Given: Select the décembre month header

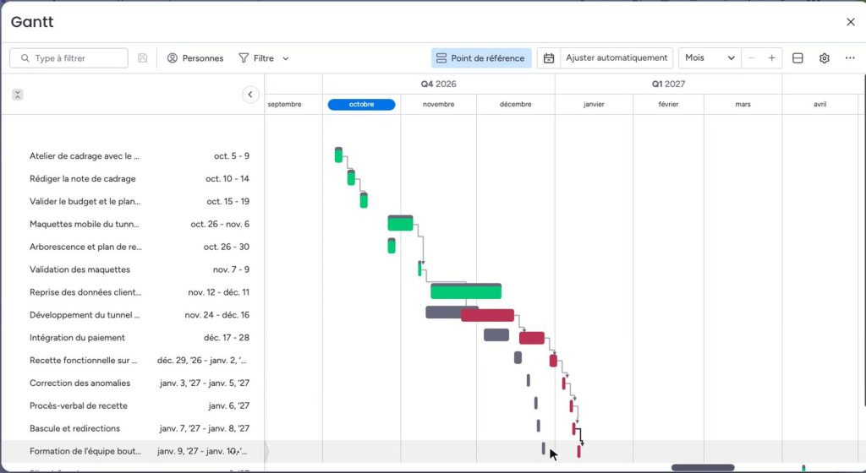Looking at the screenshot, I should (x=515, y=104).
